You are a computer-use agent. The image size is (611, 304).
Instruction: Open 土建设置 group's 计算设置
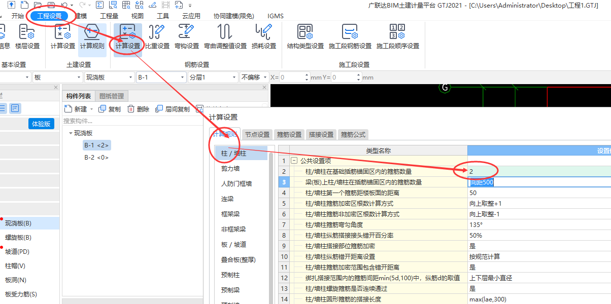point(63,36)
